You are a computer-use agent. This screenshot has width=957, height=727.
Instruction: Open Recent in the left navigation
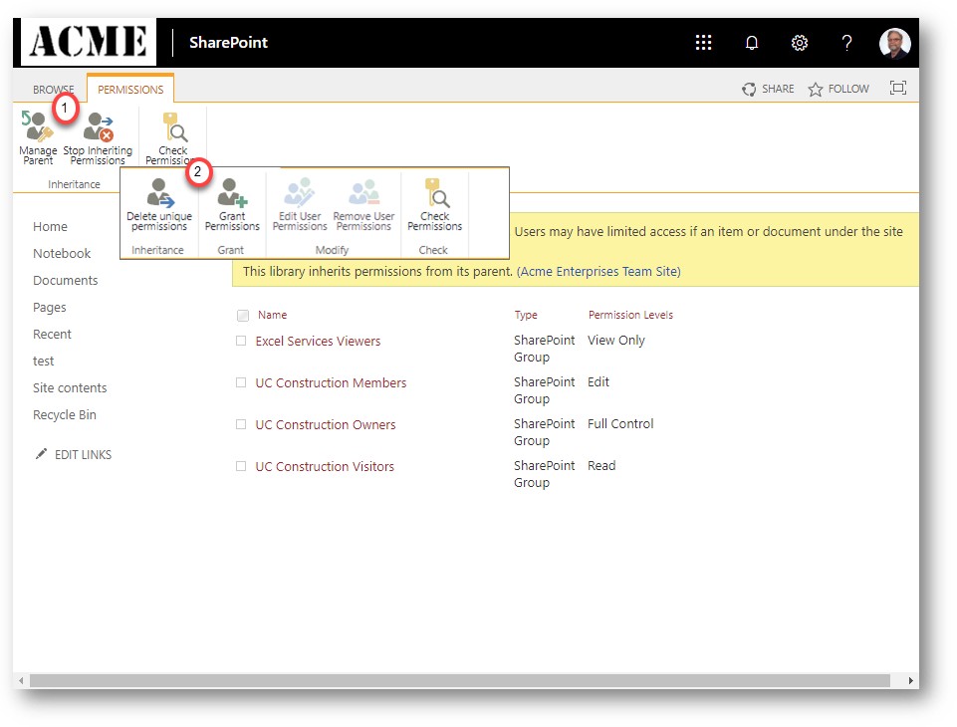[52, 334]
